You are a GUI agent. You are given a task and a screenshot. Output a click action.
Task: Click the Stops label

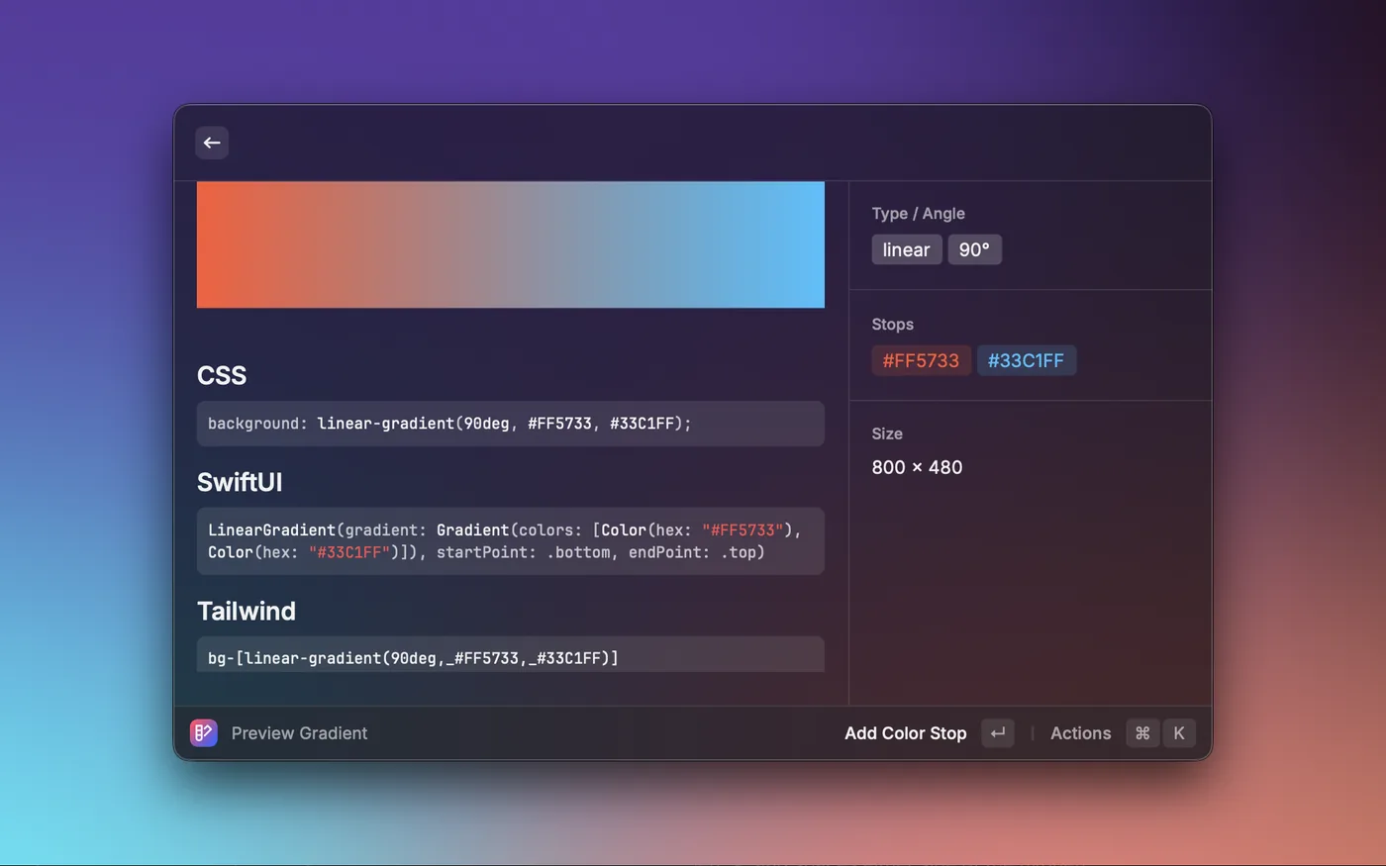pos(892,324)
